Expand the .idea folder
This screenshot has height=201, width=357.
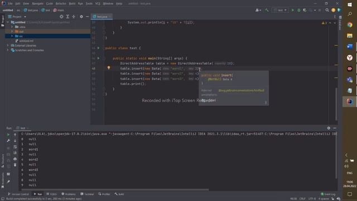(12, 27)
